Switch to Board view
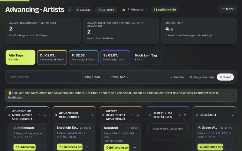 (225, 77)
